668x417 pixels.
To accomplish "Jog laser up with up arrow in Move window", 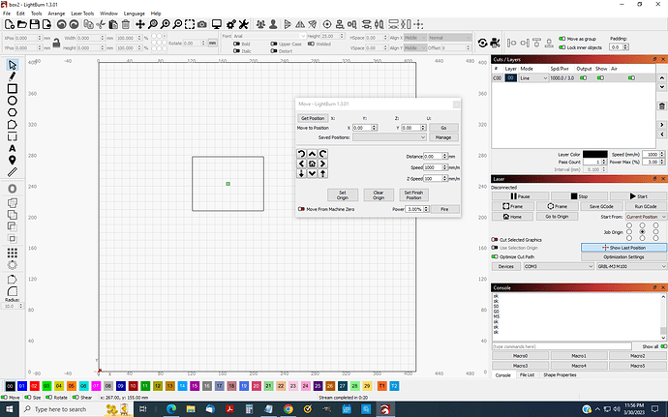I will (313, 154).
